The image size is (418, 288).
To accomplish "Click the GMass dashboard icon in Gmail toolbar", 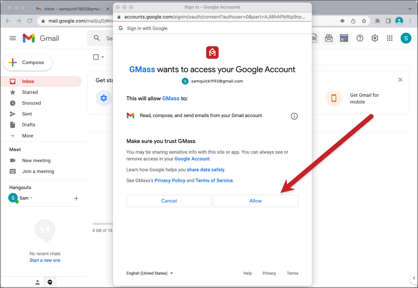I will [344, 38].
